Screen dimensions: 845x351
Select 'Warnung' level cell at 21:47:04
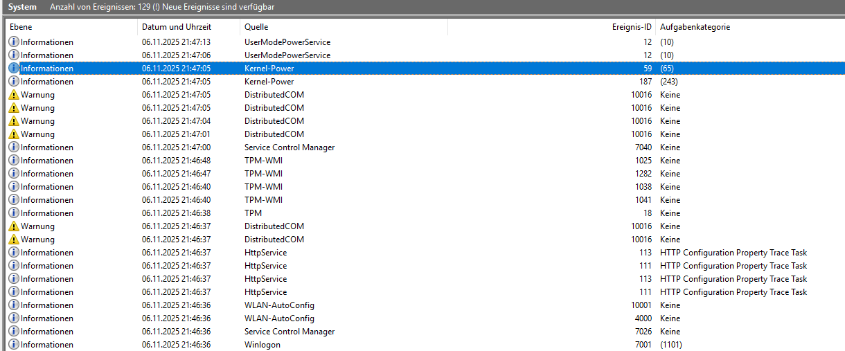(x=37, y=121)
